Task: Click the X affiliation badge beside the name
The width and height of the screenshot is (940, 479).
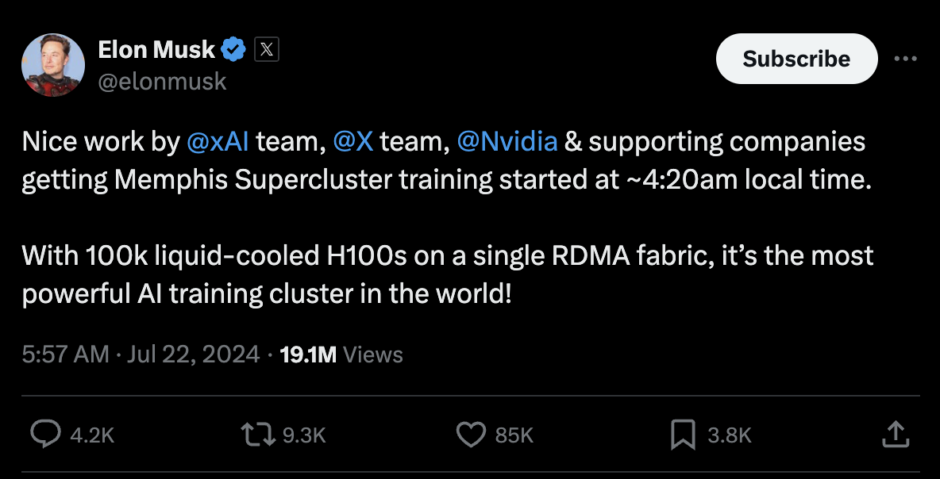Action: click(267, 50)
